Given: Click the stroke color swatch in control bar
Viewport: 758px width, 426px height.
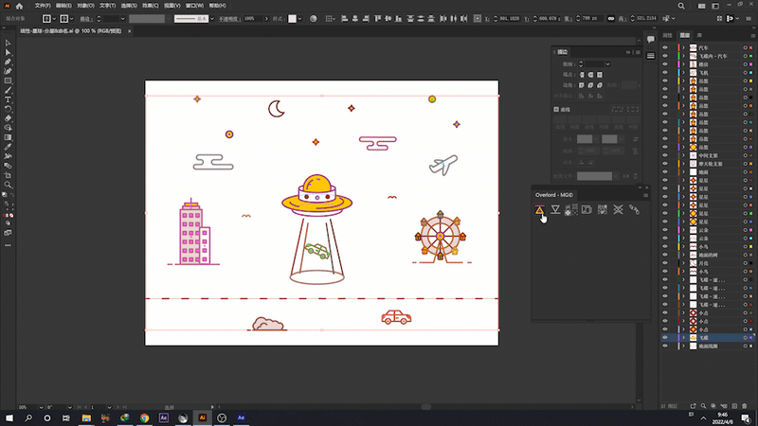Looking at the screenshot, I should [63, 18].
